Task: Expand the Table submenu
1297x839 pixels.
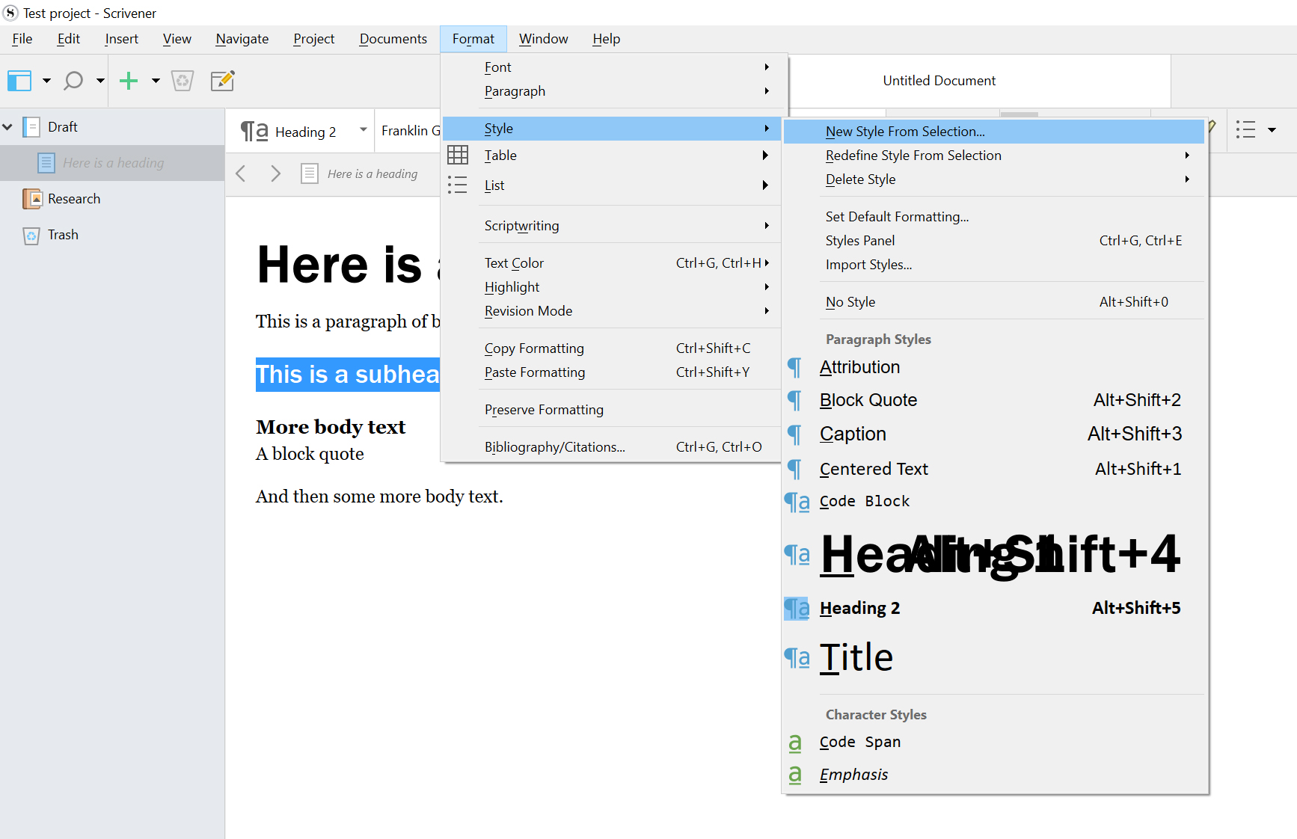Action: pos(612,156)
